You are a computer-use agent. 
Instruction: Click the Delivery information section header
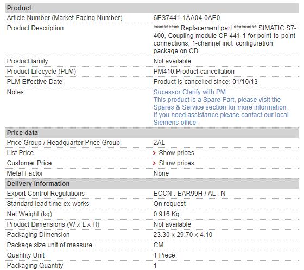coord(152,184)
